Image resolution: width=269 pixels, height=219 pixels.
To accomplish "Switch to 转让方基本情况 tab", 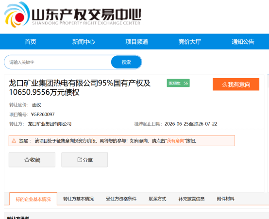I will [78, 199].
